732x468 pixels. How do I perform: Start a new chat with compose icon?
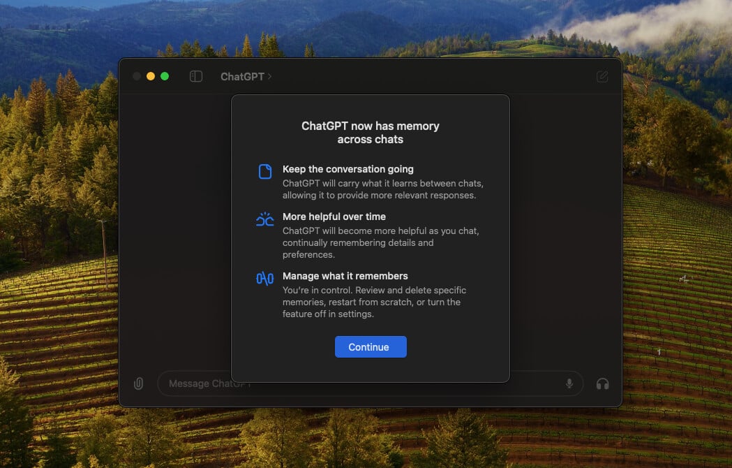(602, 76)
